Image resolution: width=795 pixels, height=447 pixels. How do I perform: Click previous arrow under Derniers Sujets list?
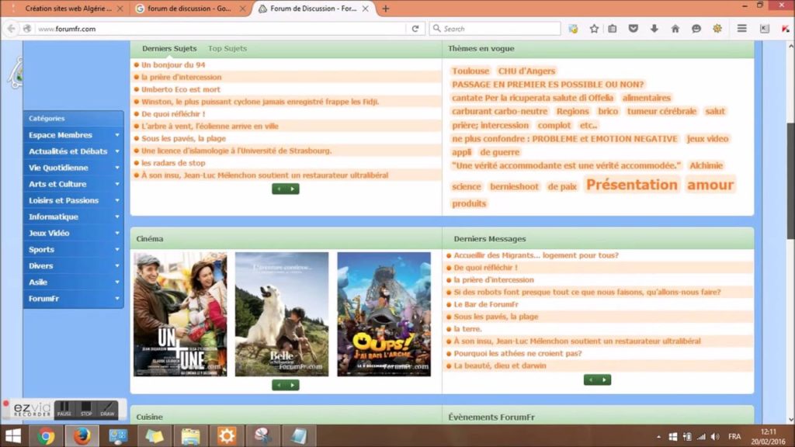click(x=279, y=189)
